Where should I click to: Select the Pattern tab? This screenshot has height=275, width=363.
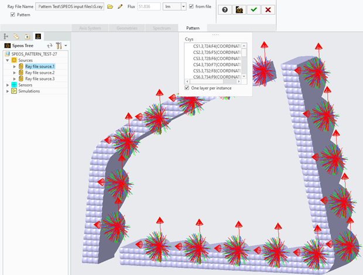pyautogui.click(x=193, y=27)
